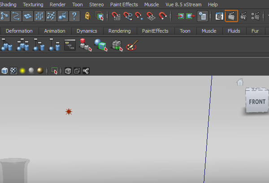Open the Paint Effects menu
The image size is (269, 183).
click(x=124, y=4)
